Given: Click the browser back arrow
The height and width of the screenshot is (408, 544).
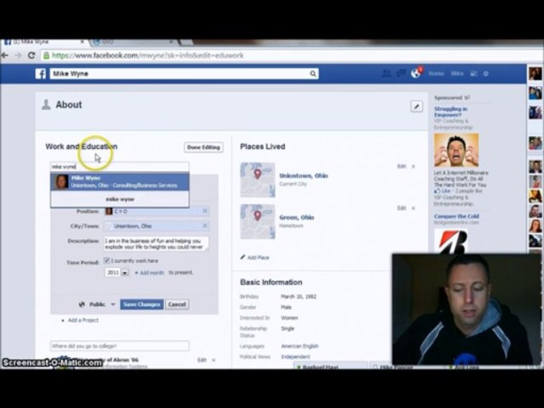Looking at the screenshot, I should click(x=5, y=55).
